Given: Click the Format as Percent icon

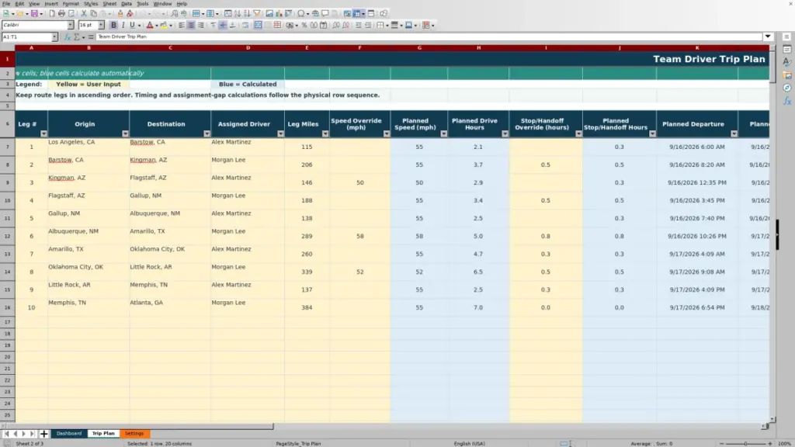Looking at the screenshot, I should click(x=304, y=26).
